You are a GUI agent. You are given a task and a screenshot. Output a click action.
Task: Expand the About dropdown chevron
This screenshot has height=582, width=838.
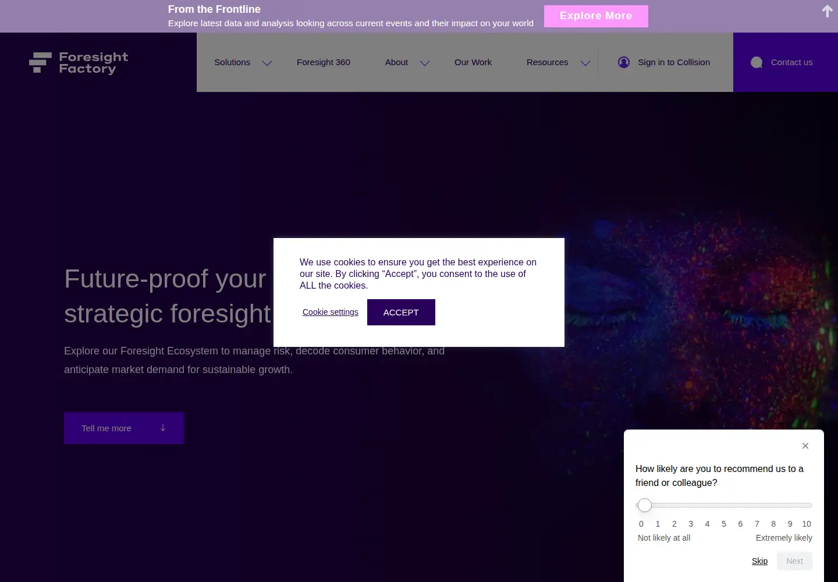[425, 63]
